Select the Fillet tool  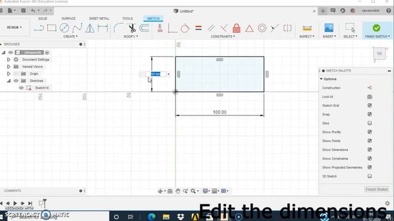coord(118,28)
